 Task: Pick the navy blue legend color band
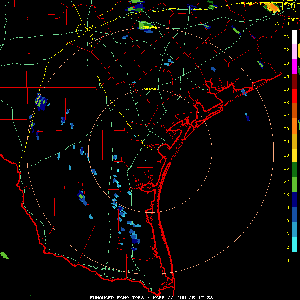pos(294,200)
